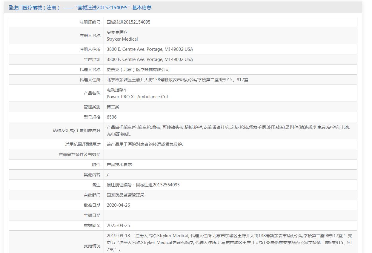Click the 型号规格 label
372x253 pixels.
(x=92, y=117)
